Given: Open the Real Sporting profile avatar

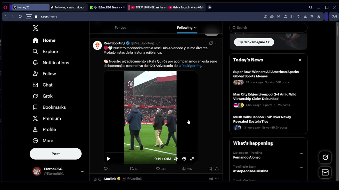Looking at the screenshot, I should pos(97,45).
